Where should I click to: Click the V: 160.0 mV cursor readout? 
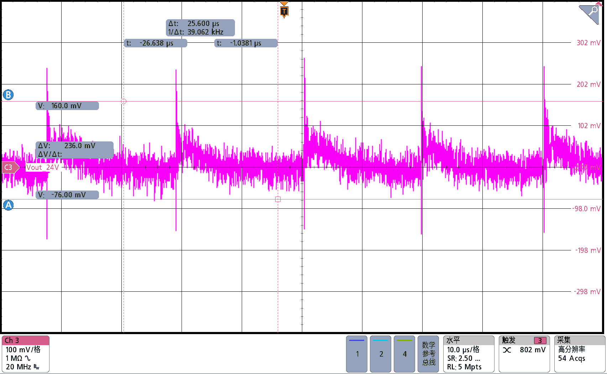[67, 106]
